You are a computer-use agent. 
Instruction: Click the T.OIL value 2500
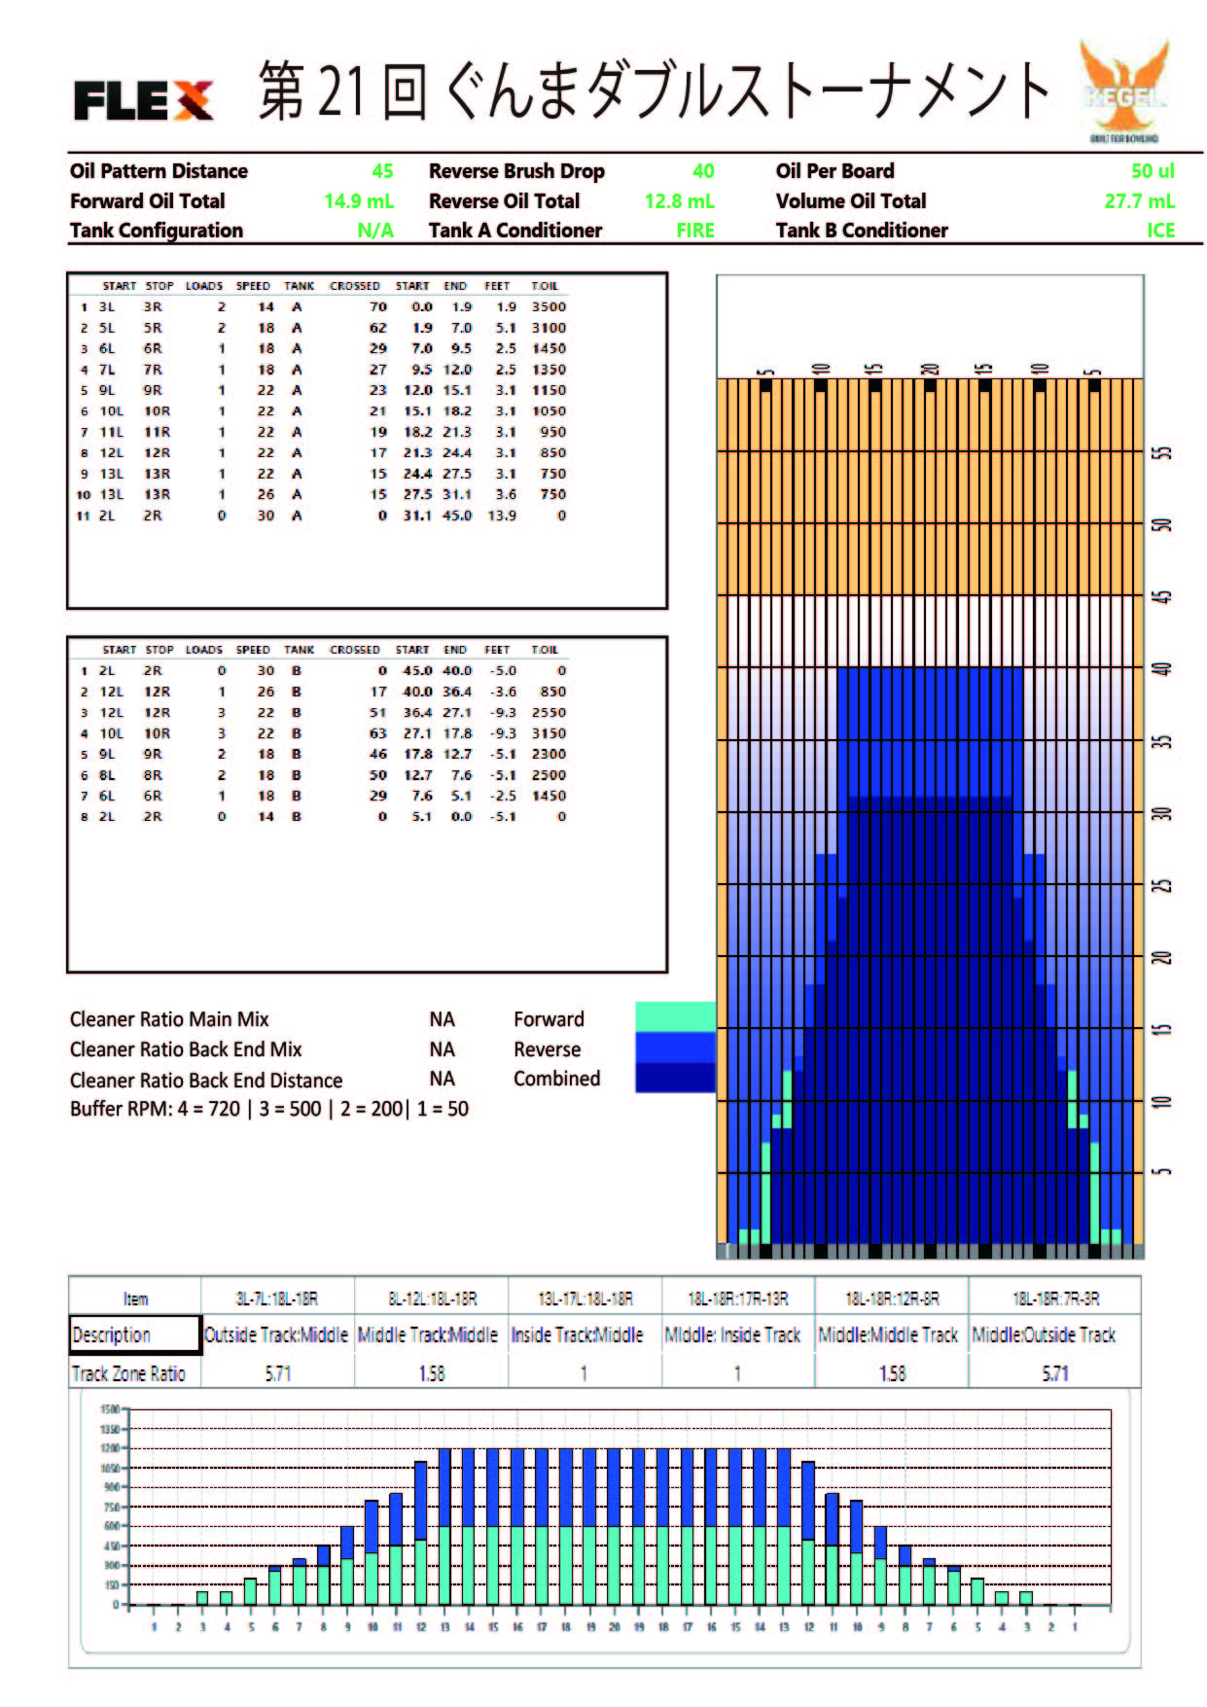point(549,775)
